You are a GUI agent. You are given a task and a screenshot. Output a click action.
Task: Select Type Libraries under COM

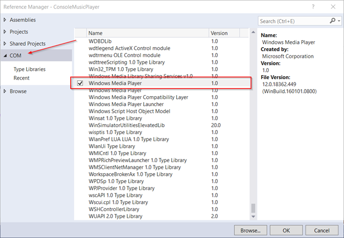(x=30, y=69)
